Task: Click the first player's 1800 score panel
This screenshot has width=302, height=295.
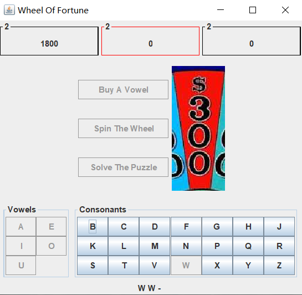Action: [x=49, y=41]
